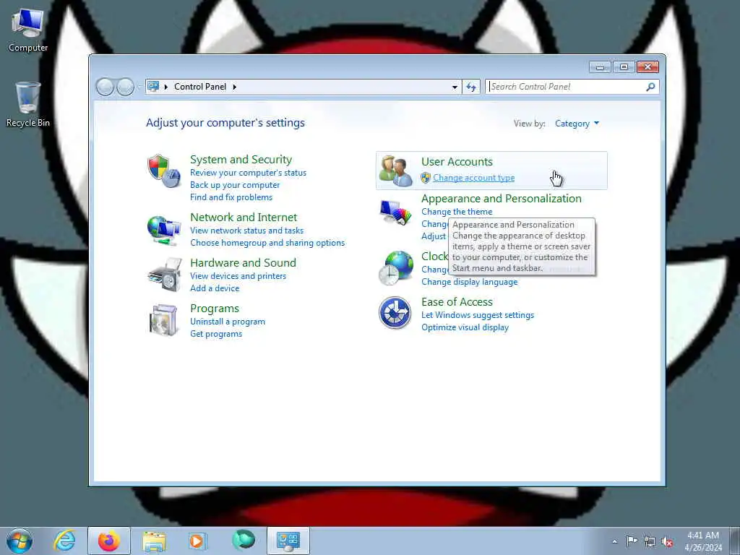Open the Clock globe icon

(x=395, y=268)
